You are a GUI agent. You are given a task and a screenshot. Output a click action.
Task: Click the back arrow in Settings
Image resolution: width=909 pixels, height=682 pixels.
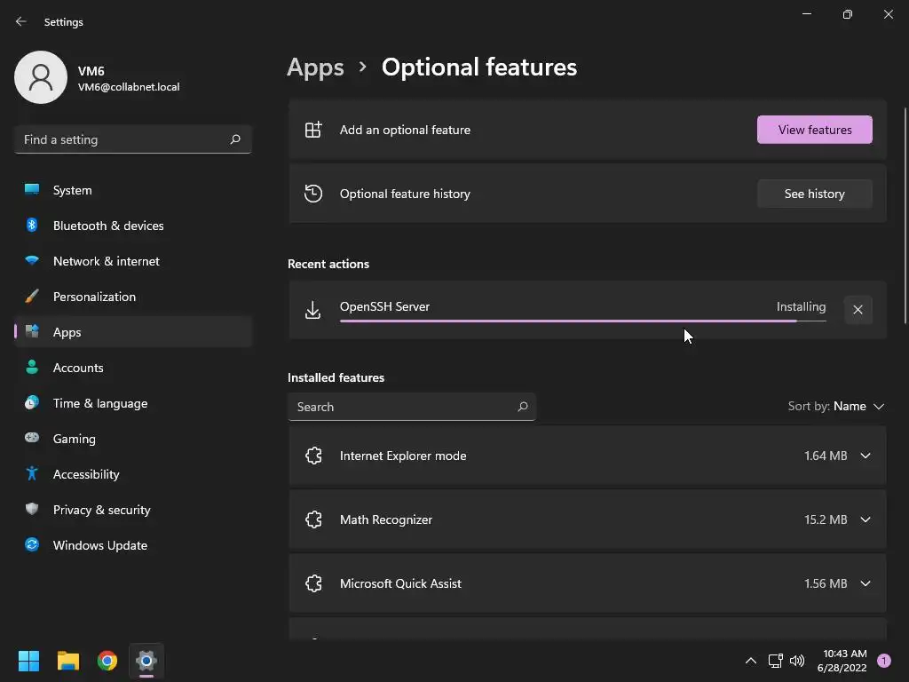click(x=21, y=21)
